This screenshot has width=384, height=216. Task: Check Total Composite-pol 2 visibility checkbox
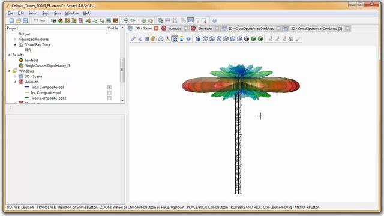point(109,98)
